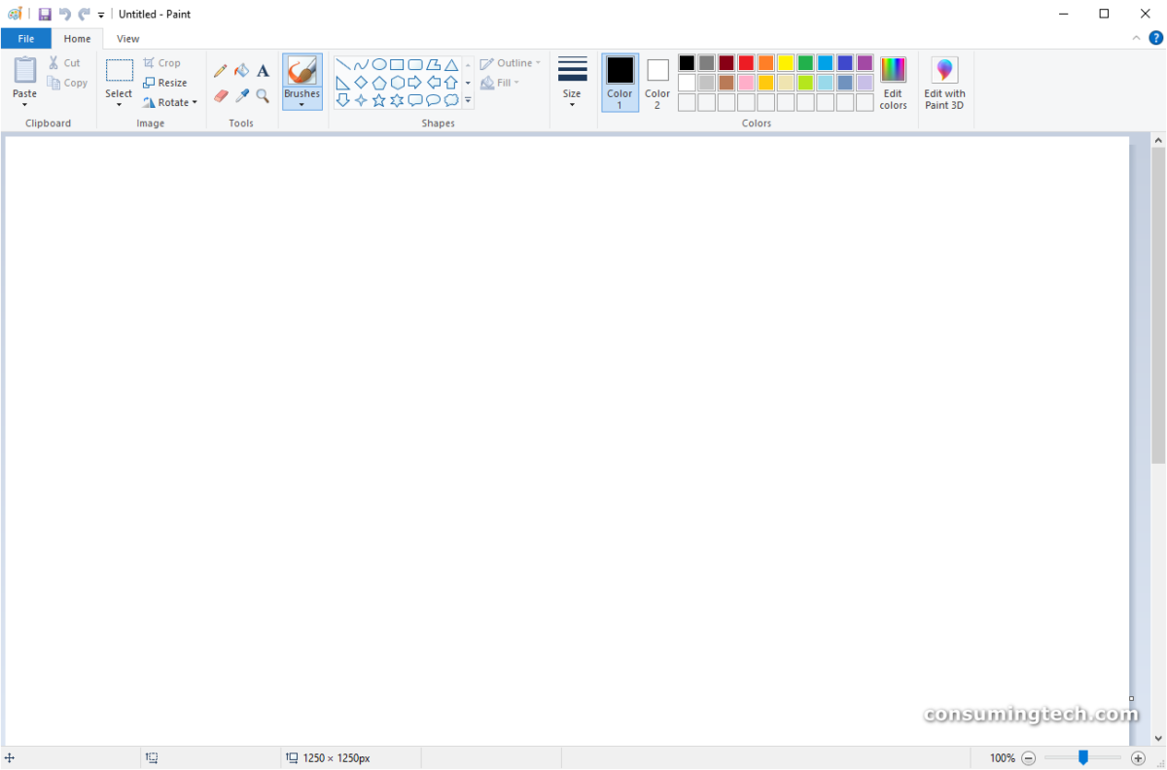Choose the Down arrow shape
Screen dimensions: 1167x770
tap(342, 100)
